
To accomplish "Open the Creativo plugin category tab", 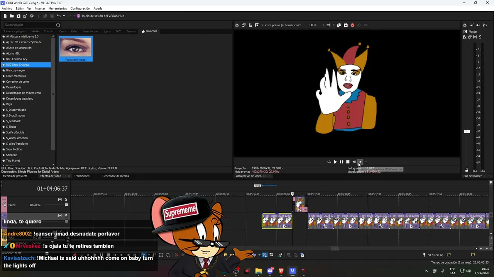I will [49, 31].
